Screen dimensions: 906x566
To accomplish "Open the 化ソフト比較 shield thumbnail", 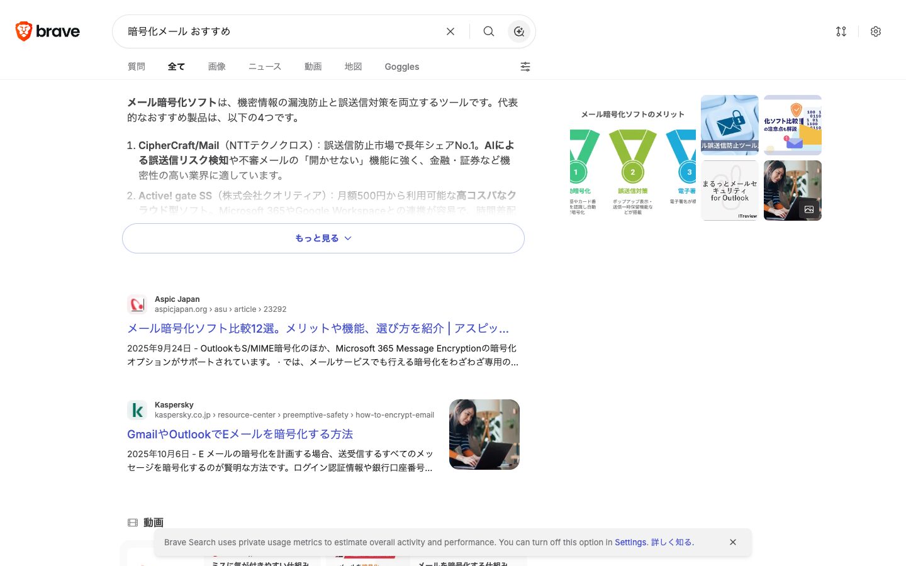I will [x=793, y=125].
